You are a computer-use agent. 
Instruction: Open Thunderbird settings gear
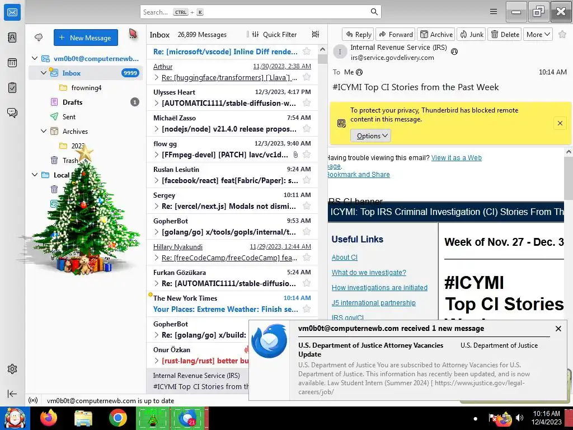tap(12, 369)
